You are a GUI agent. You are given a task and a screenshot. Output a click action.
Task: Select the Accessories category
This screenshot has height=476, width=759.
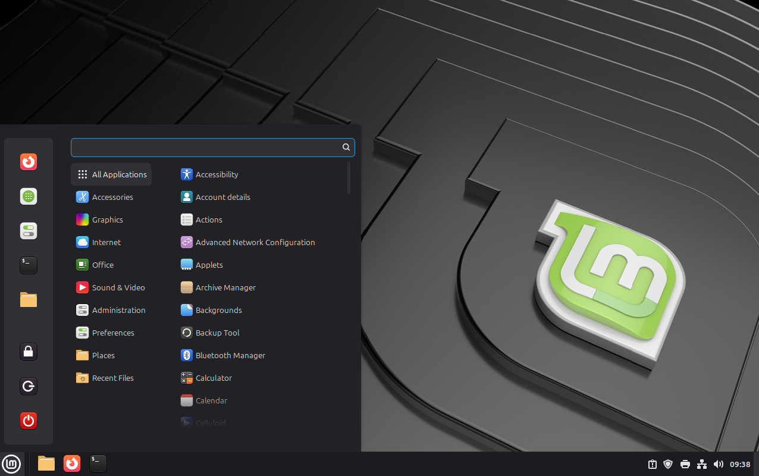(x=112, y=197)
